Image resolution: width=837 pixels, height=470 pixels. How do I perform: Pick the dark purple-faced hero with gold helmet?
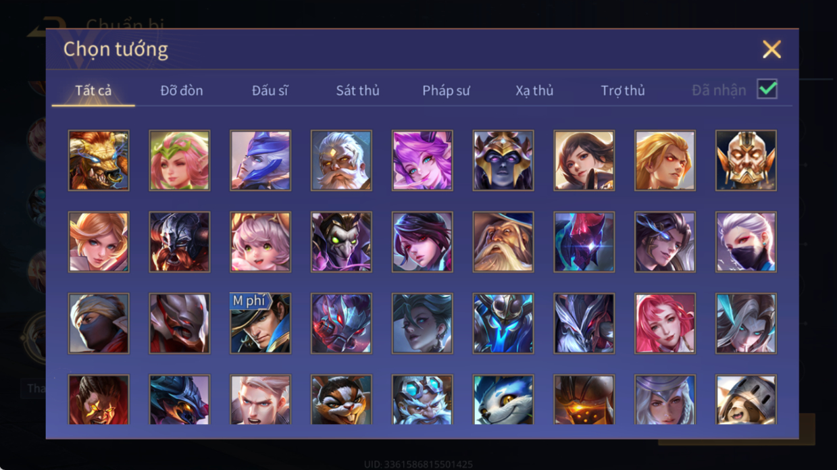point(503,161)
